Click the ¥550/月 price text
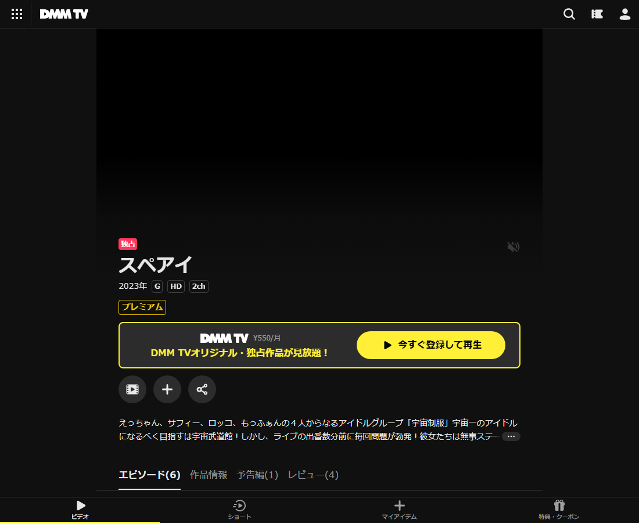Viewport: 639px width, 523px height. [267, 338]
